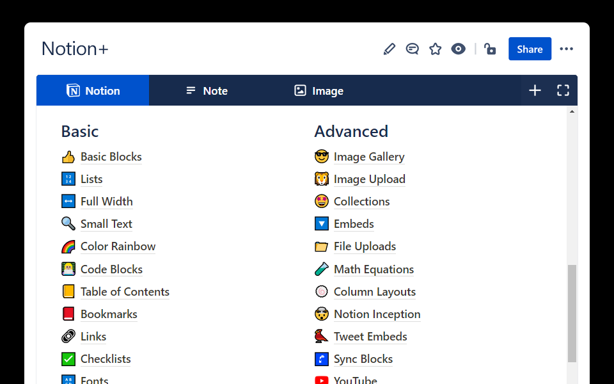
Task: Add a new tab with plus icon
Action: click(535, 90)
